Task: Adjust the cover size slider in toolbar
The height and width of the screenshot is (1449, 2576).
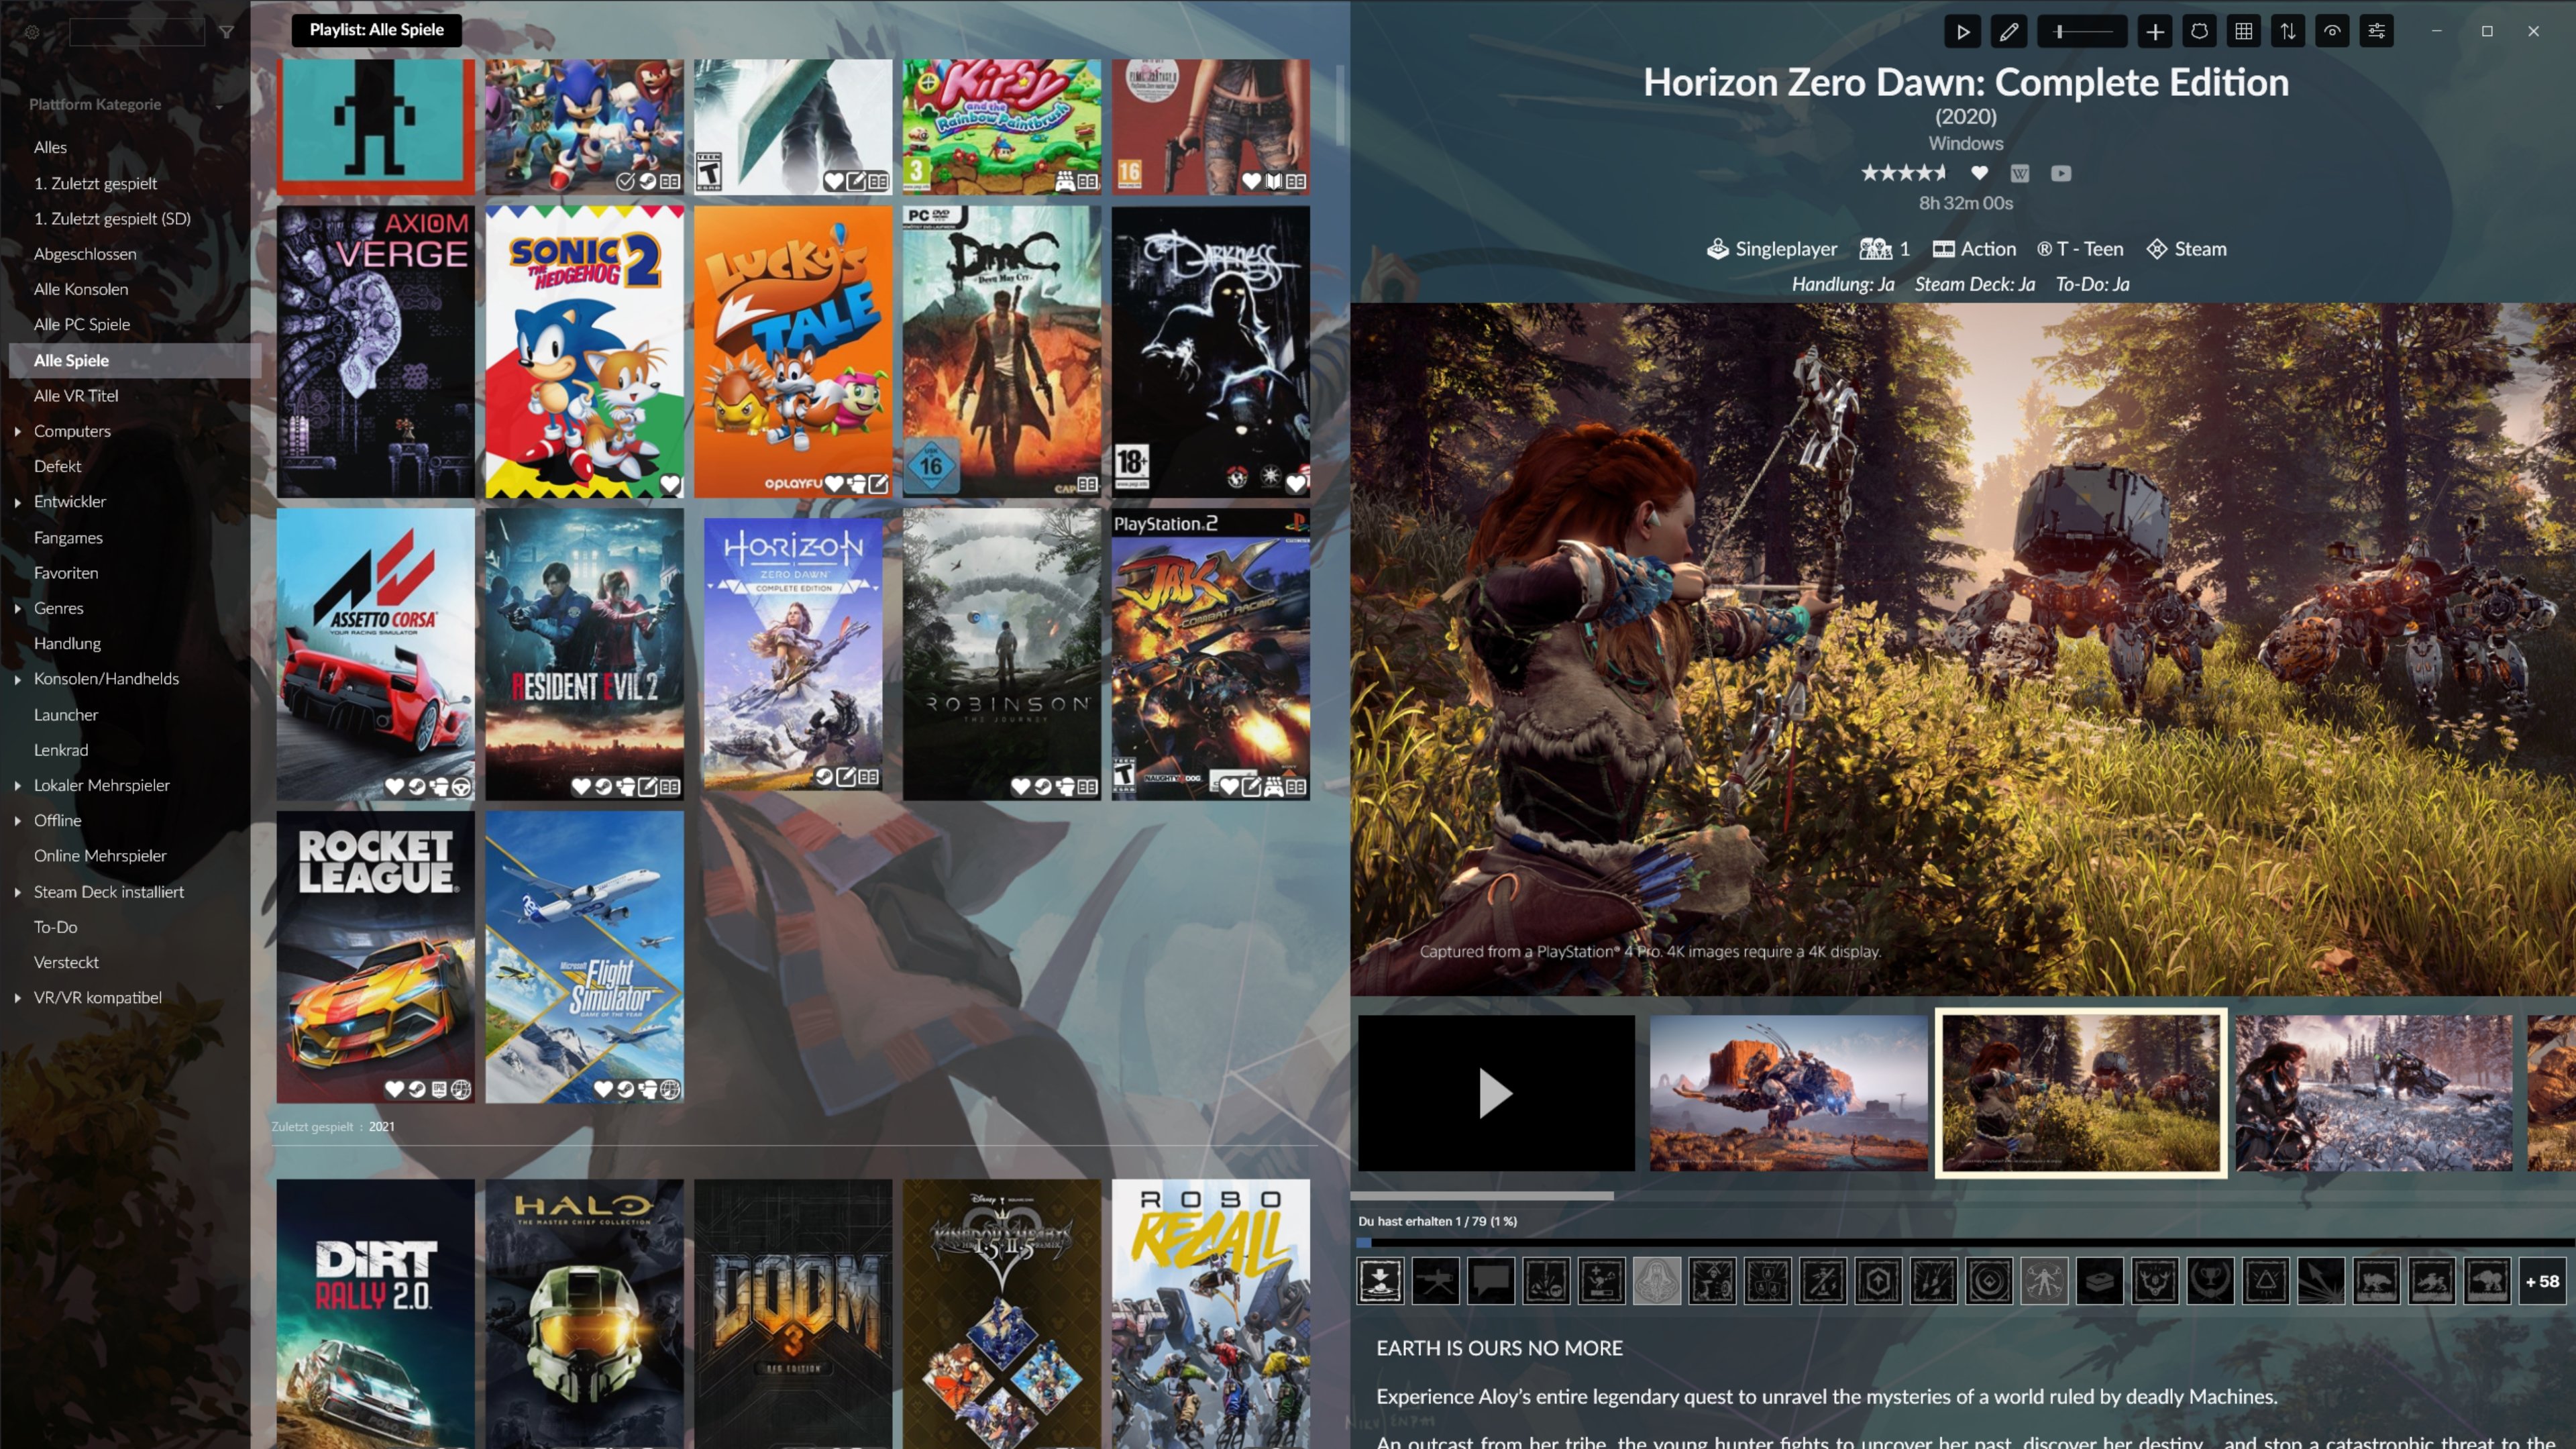Action: [2082, 32]
